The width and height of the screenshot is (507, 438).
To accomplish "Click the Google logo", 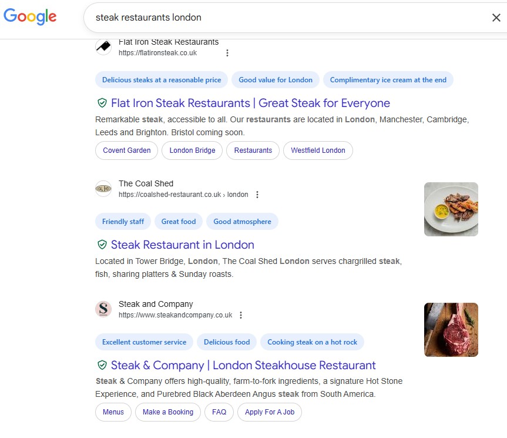I will click(30, 16).
